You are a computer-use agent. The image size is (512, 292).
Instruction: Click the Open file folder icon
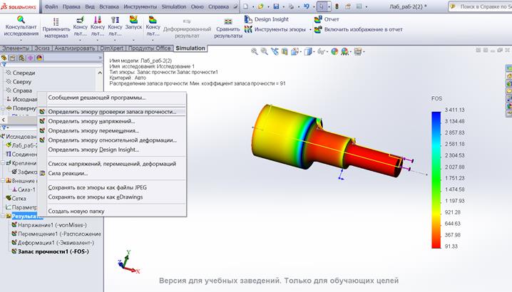[x=260, y=6]
